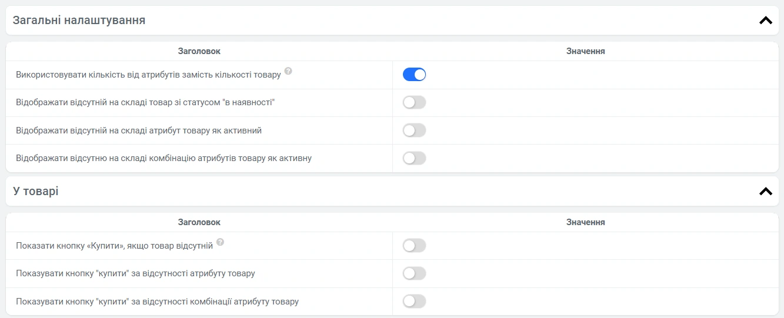
Task: Click the Загальні налаштування section title
Action: coord(79,21)
